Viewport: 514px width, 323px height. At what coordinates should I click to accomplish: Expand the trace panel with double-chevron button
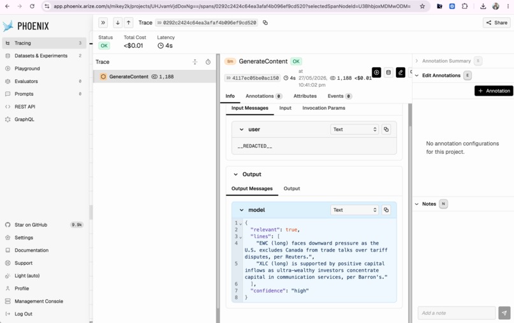103,22
